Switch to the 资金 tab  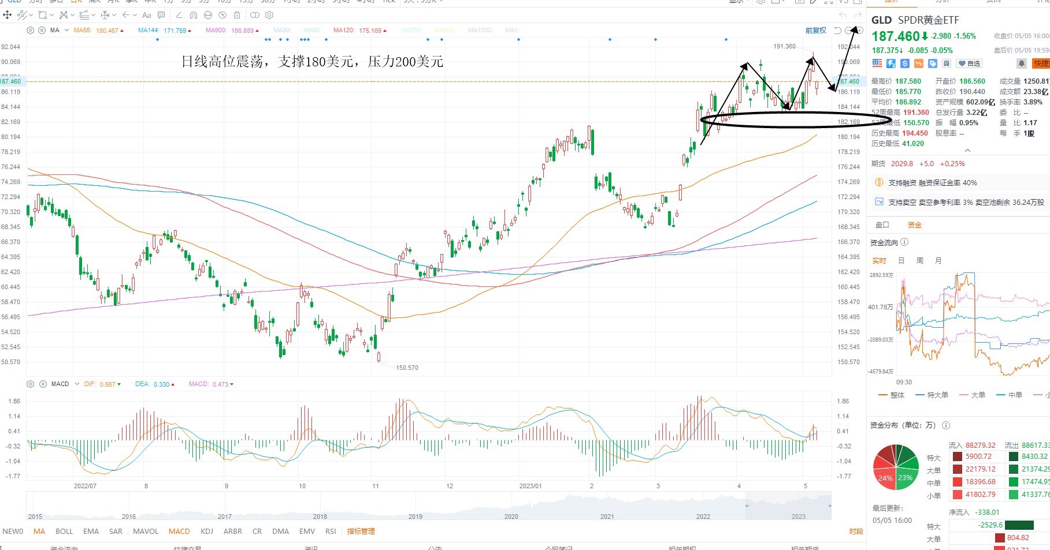914,225
